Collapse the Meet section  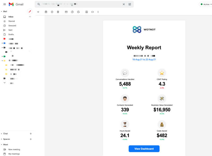pyautogui.click(x=2, y=145)
